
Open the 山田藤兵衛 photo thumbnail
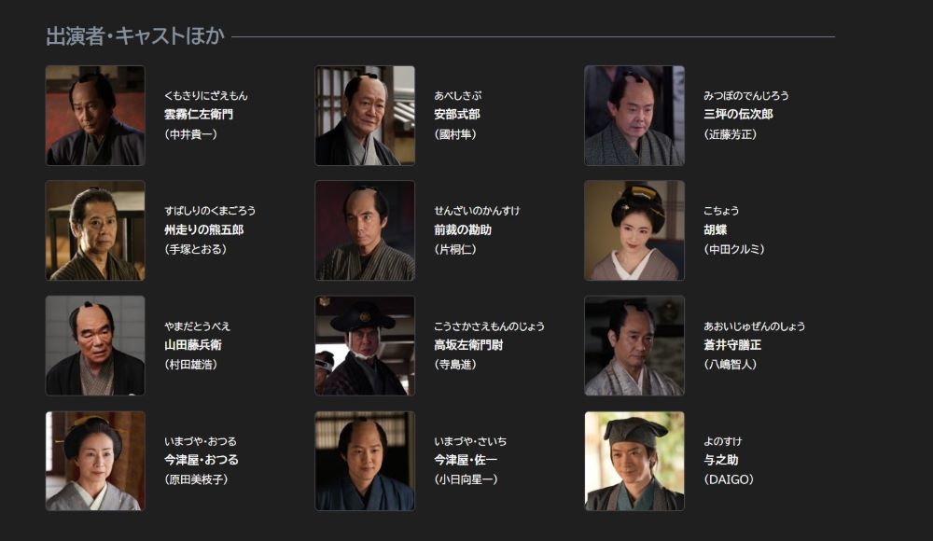pos(95,346)
